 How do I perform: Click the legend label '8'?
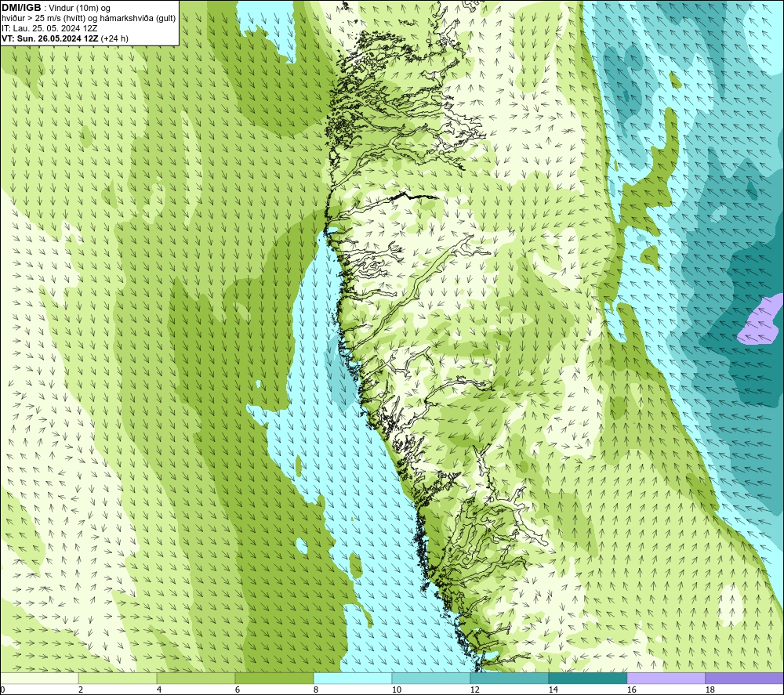[316, 690]
